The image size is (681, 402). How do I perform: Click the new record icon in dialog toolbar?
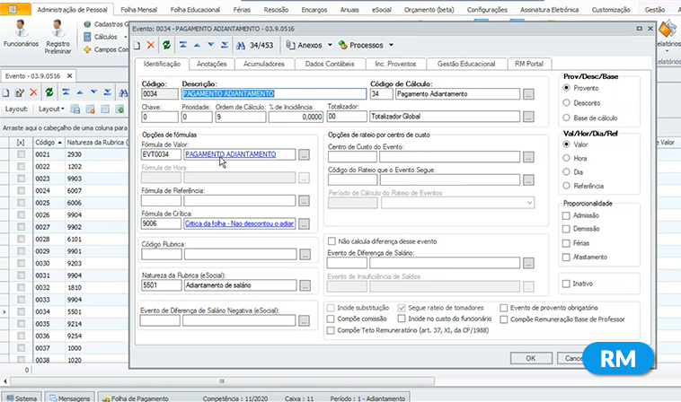137,44
